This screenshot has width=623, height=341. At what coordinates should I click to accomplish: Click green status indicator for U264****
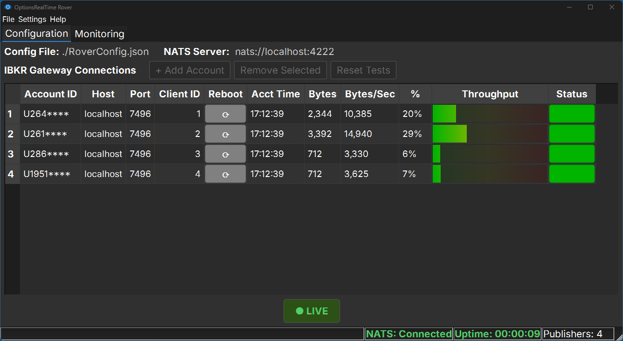point(572,114)
